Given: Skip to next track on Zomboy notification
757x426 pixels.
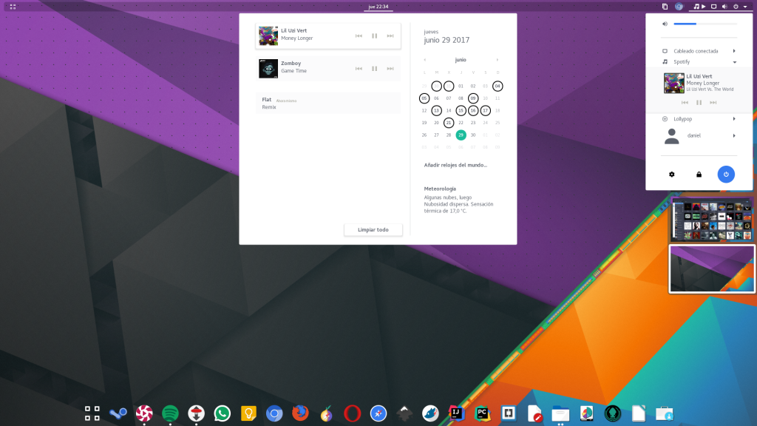Looking at the screenshot, I should coord(390,68).
